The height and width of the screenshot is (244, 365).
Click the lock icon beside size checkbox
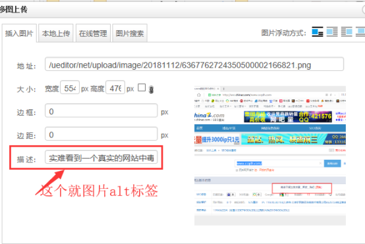(x=151, y=89)
